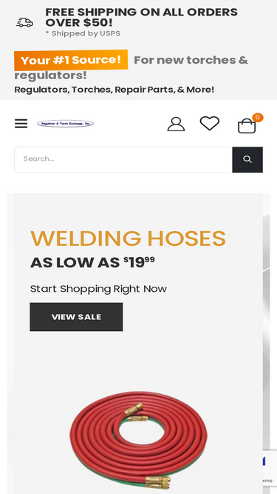This screenshot has height=494, width=277.
Task: Click Your #1 Source orange badge
Action: click(71, 60)
